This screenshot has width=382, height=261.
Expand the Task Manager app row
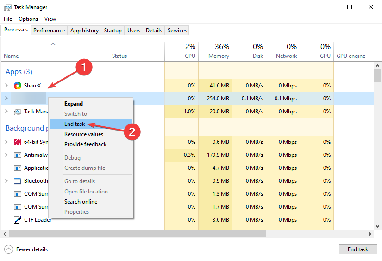click(6, 112)
